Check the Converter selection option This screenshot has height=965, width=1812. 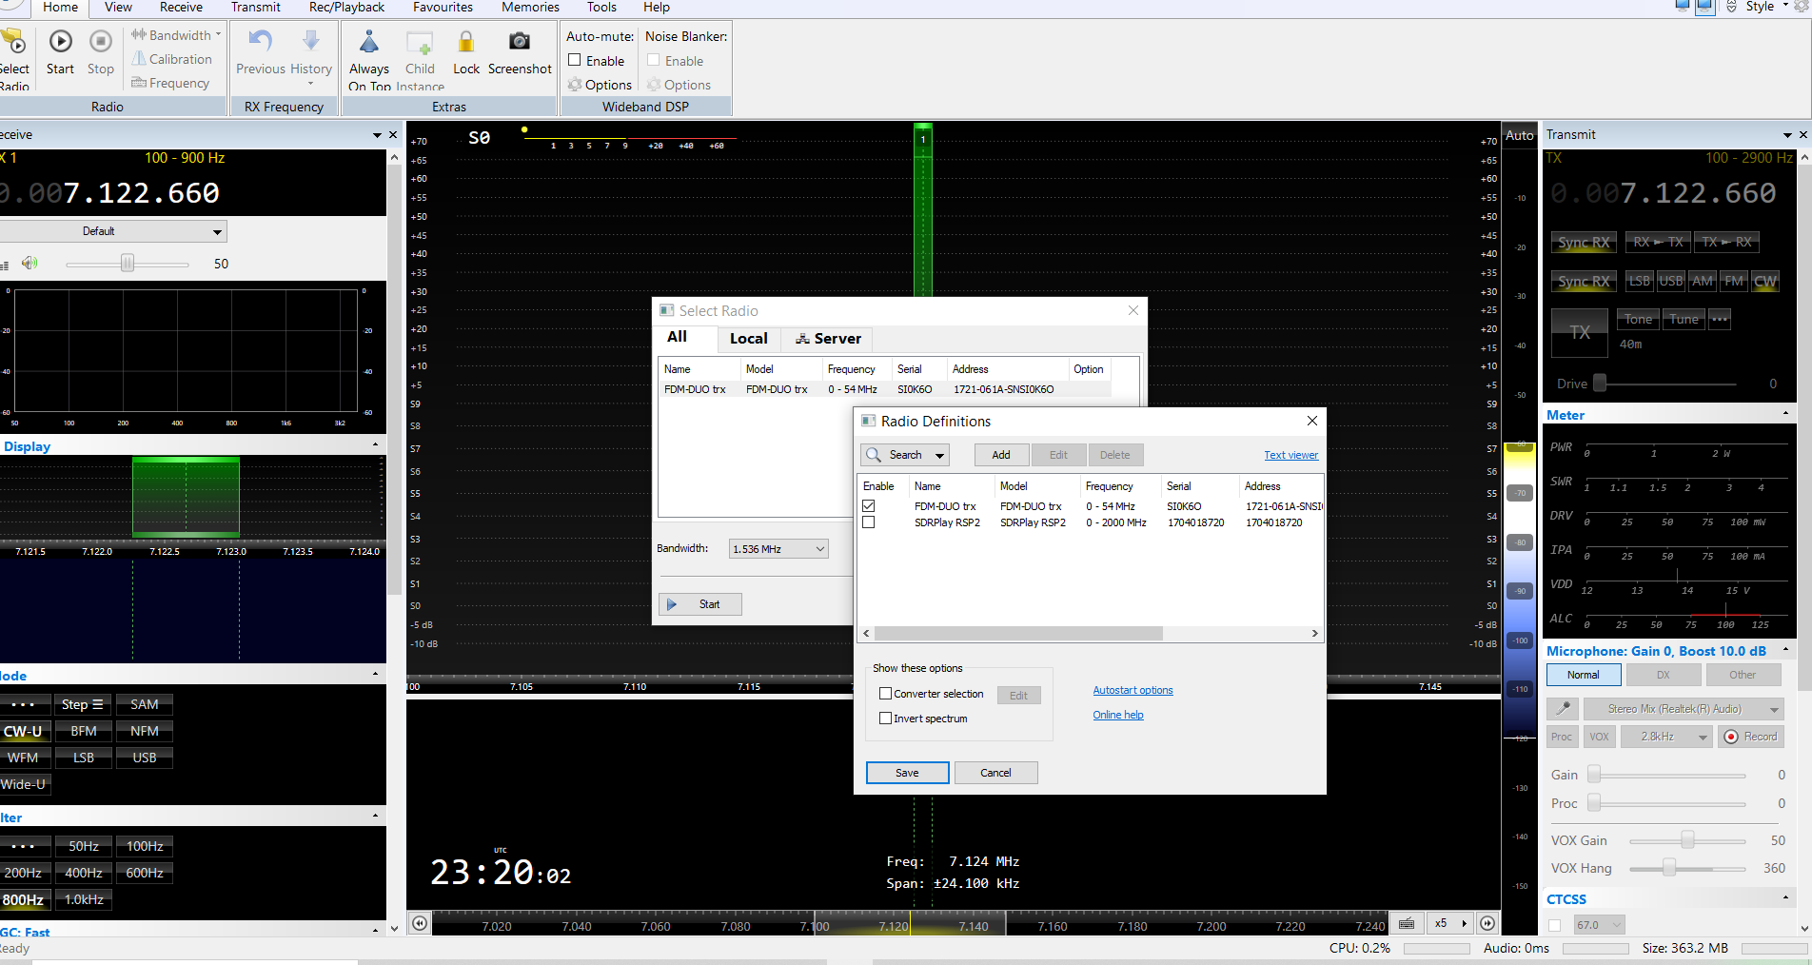(886, 694)
